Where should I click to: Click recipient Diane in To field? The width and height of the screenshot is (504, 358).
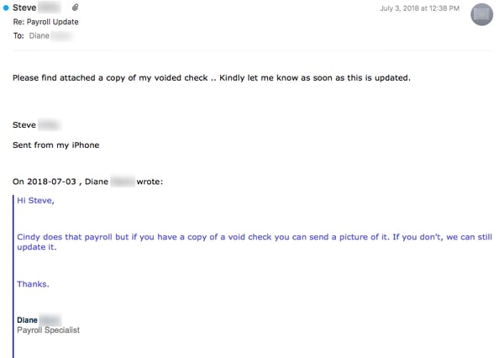(40, 36)
